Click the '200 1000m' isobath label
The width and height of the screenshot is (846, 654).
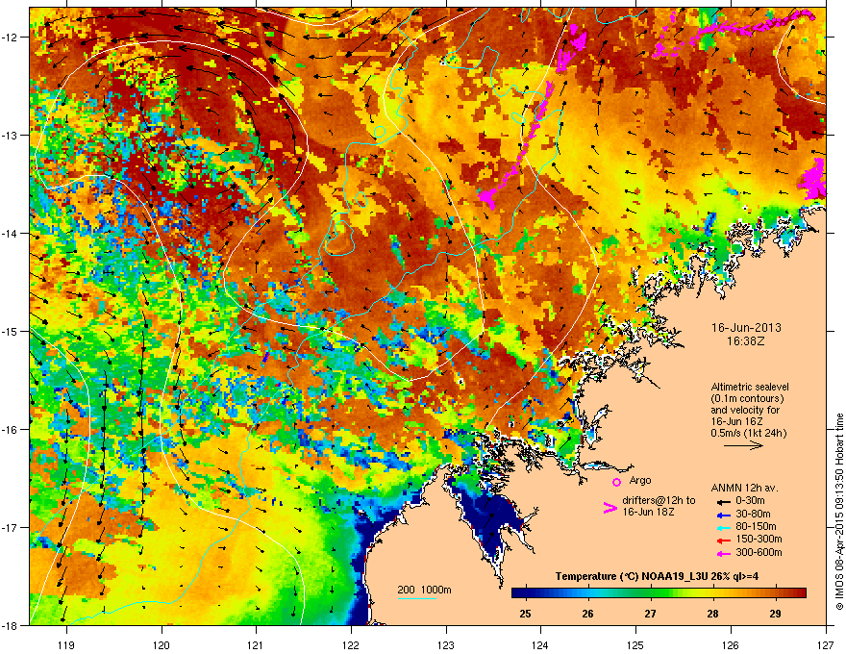(x=424, y=590)
